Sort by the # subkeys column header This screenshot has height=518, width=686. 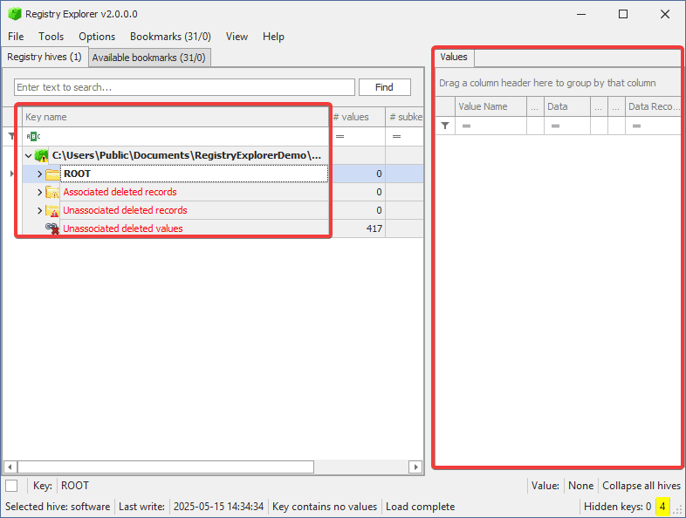(x=404, y=117)
